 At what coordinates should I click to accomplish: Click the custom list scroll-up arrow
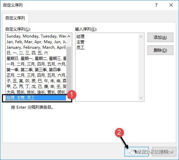pos(69,36)
